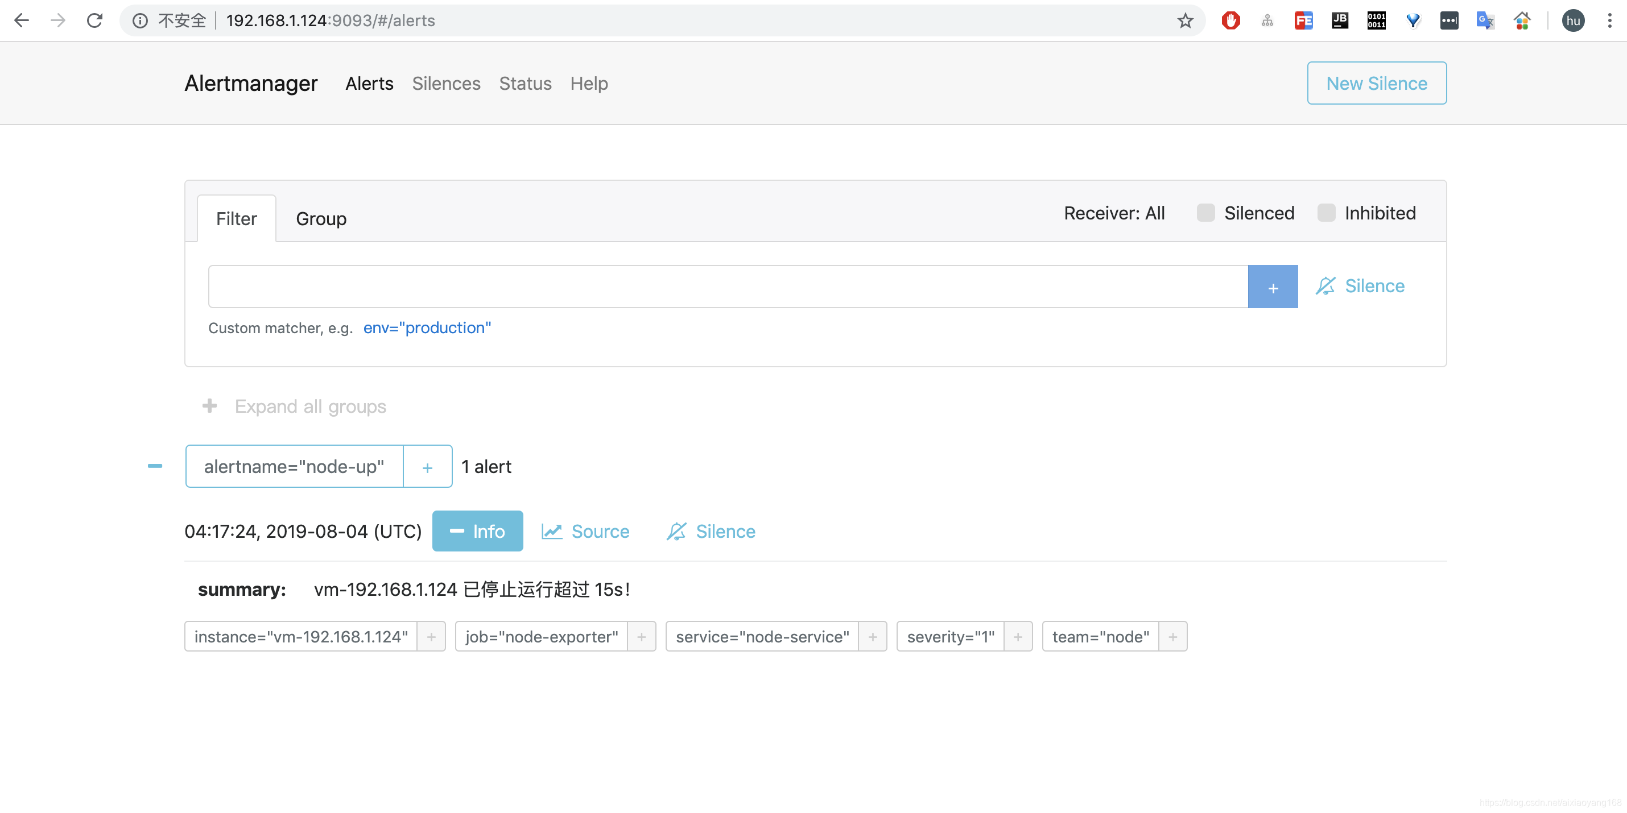This screenshot has width=1627, height=813.
Task: Click the bell-slash Silence icon beside filter
Action: (x=1325, y=286)
